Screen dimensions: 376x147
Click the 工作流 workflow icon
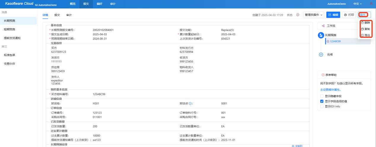pos(323,26)
